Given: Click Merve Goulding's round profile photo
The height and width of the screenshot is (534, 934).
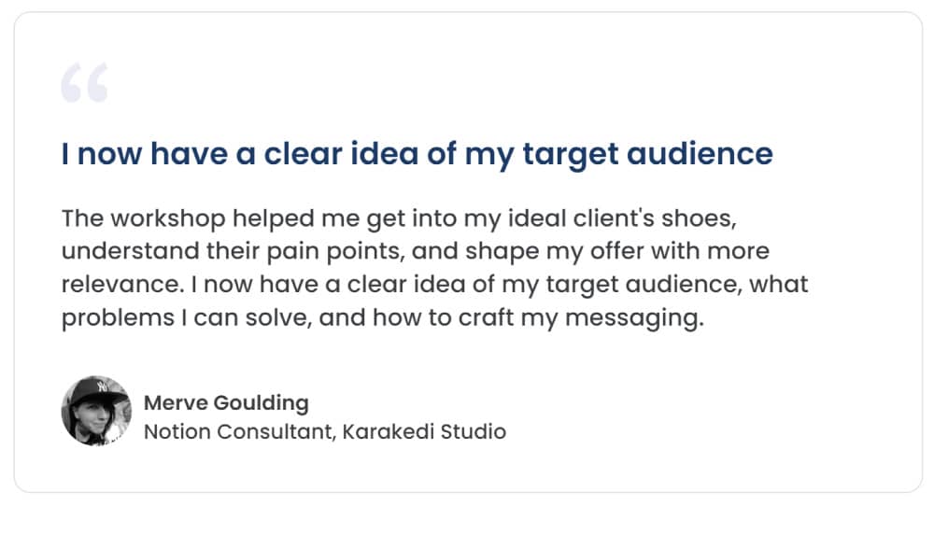Looking at the screenshot, I should (x=96, y=411).
